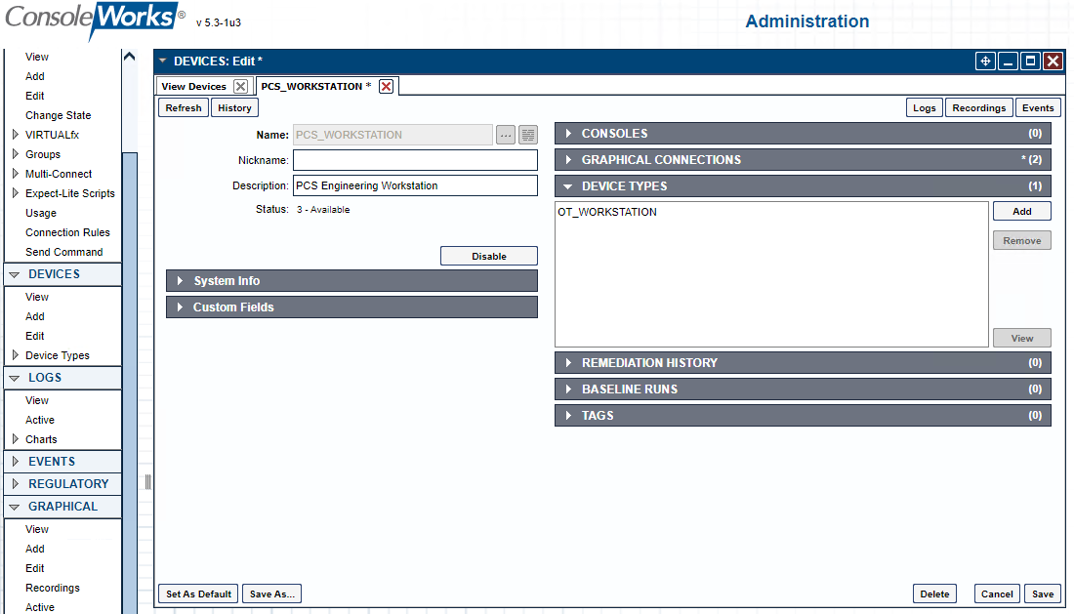Click View under DEVICES section
The height and width of the screenshot is (614, 1074).
coord(37,297)
